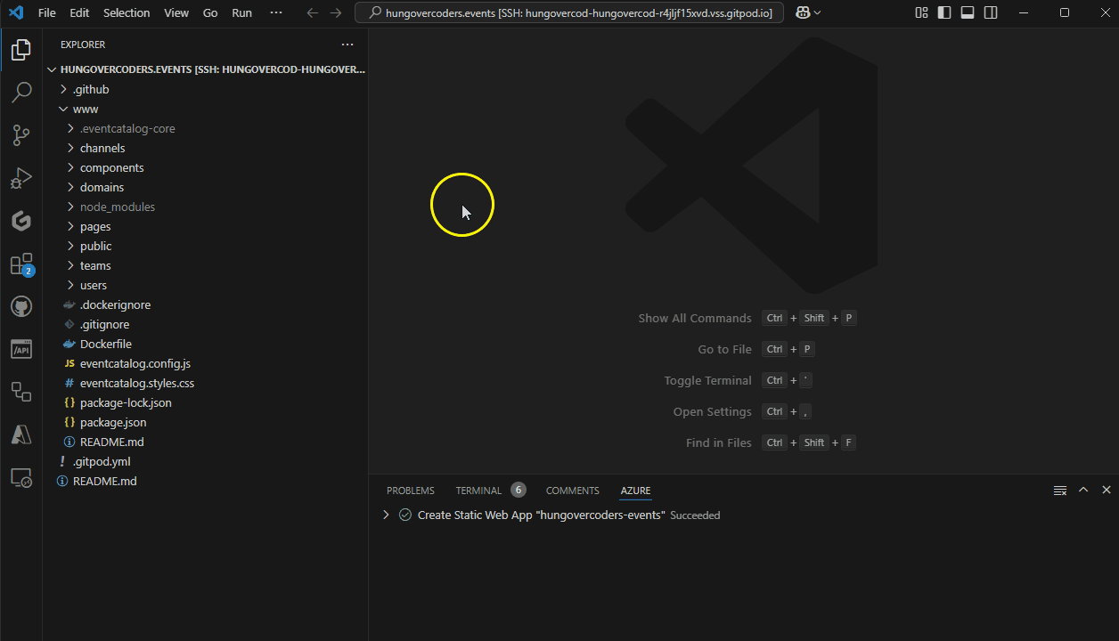The width and height of the screenshot is (1119, 641).
Task: Open the Run and Debug view
Action: point(21,178)
